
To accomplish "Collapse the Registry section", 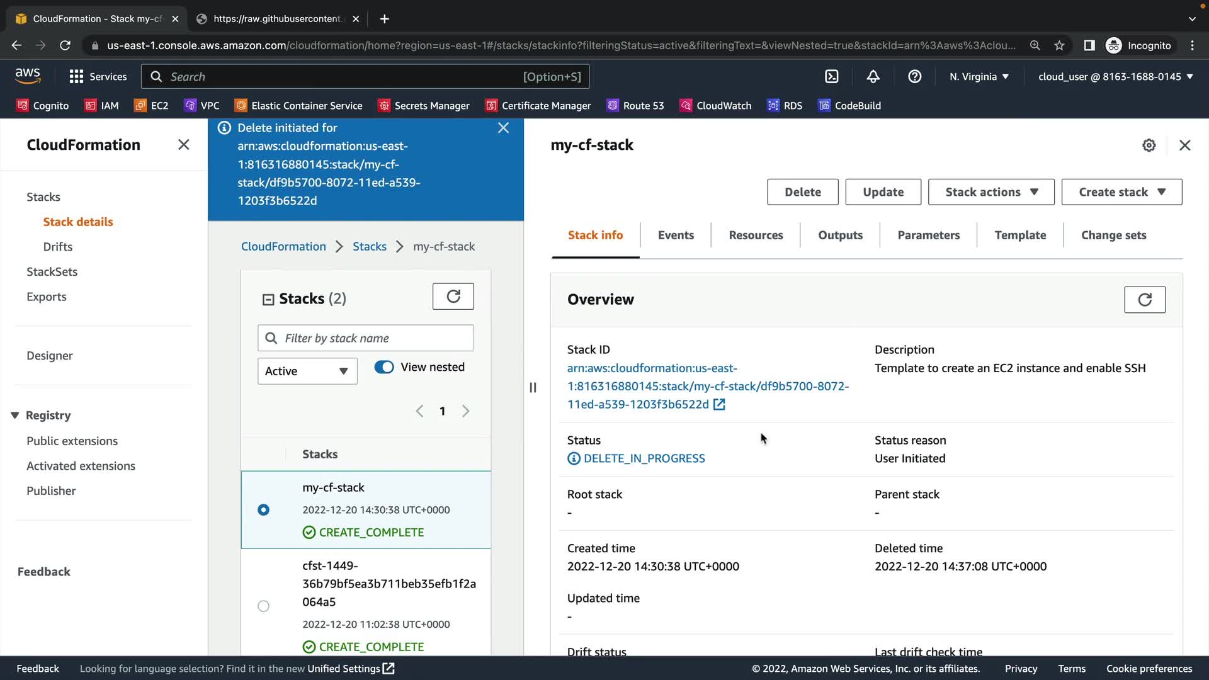I will coord(15,416).
